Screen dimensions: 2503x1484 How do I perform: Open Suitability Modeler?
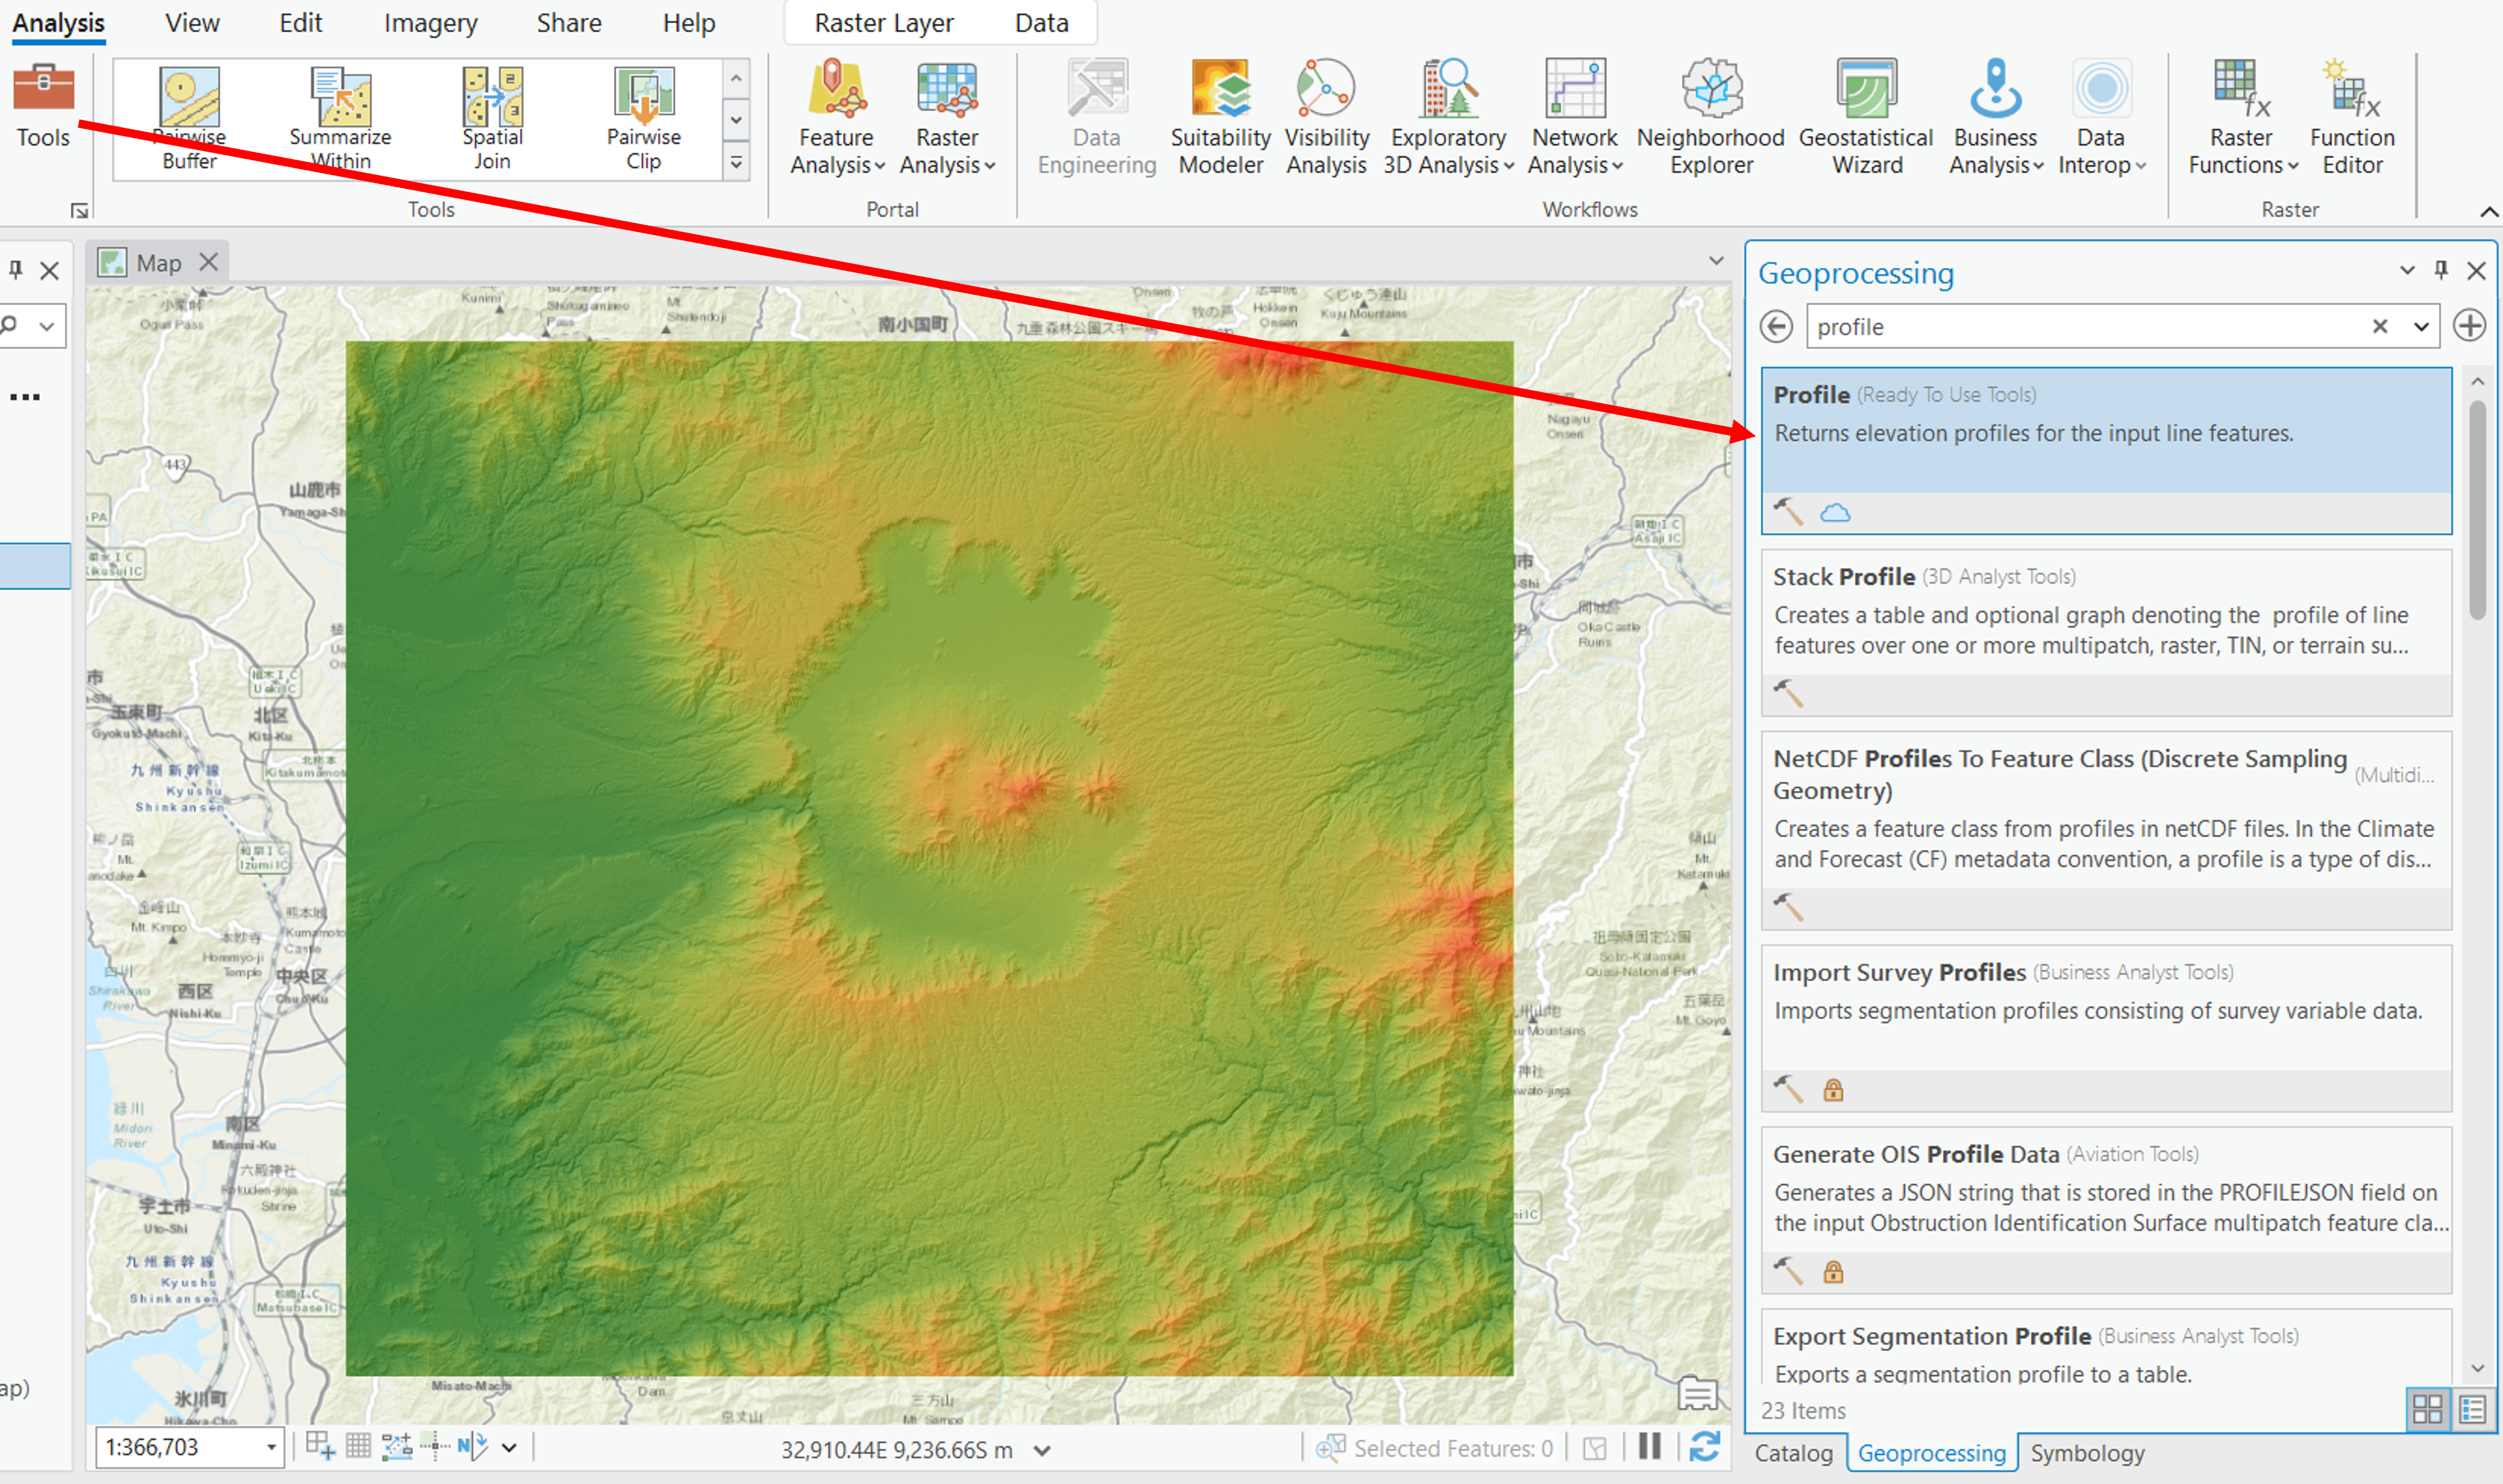pyautogui.click(x=1220, y=118)
